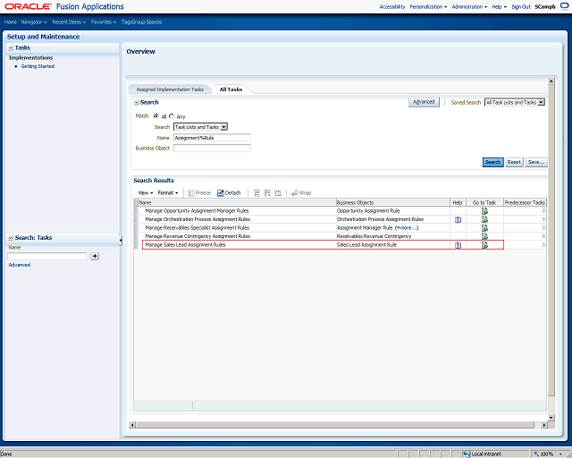The height and width of the screenshot is (458, 572).
Task: Click the Business Object input field
Action: [212, 148]
